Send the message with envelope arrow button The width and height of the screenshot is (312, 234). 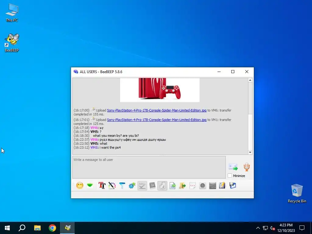(x=233, y=167)
